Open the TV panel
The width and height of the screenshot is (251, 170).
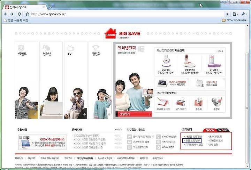point(76,80)
